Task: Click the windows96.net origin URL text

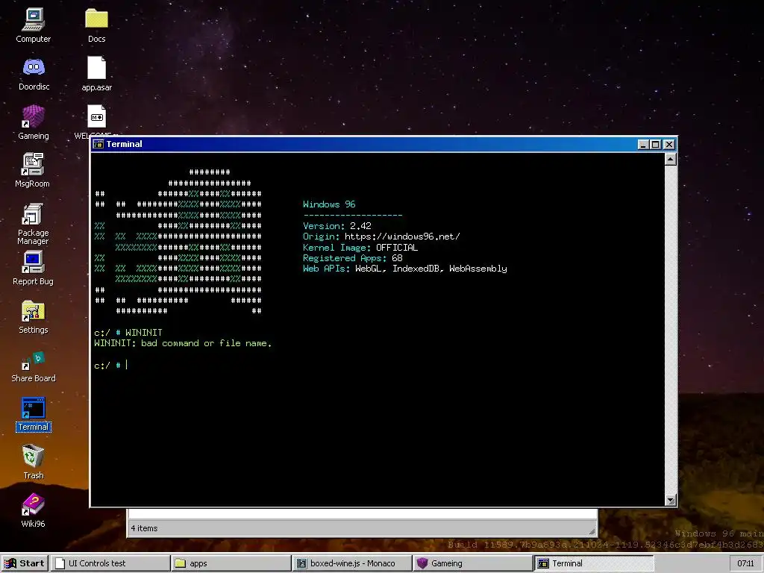Action: tap(402, 237)
